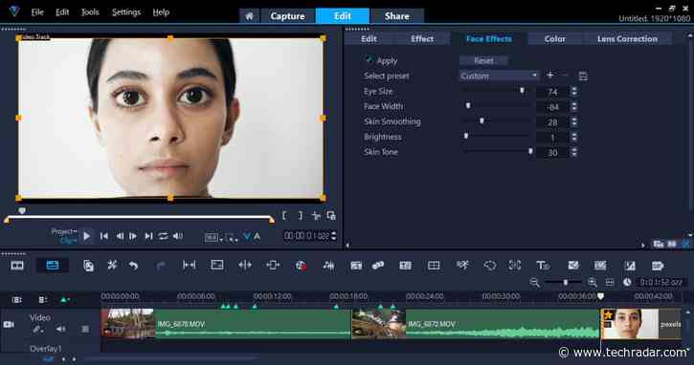Play the preview
694x365 pixels.
(x=87, y=236)
